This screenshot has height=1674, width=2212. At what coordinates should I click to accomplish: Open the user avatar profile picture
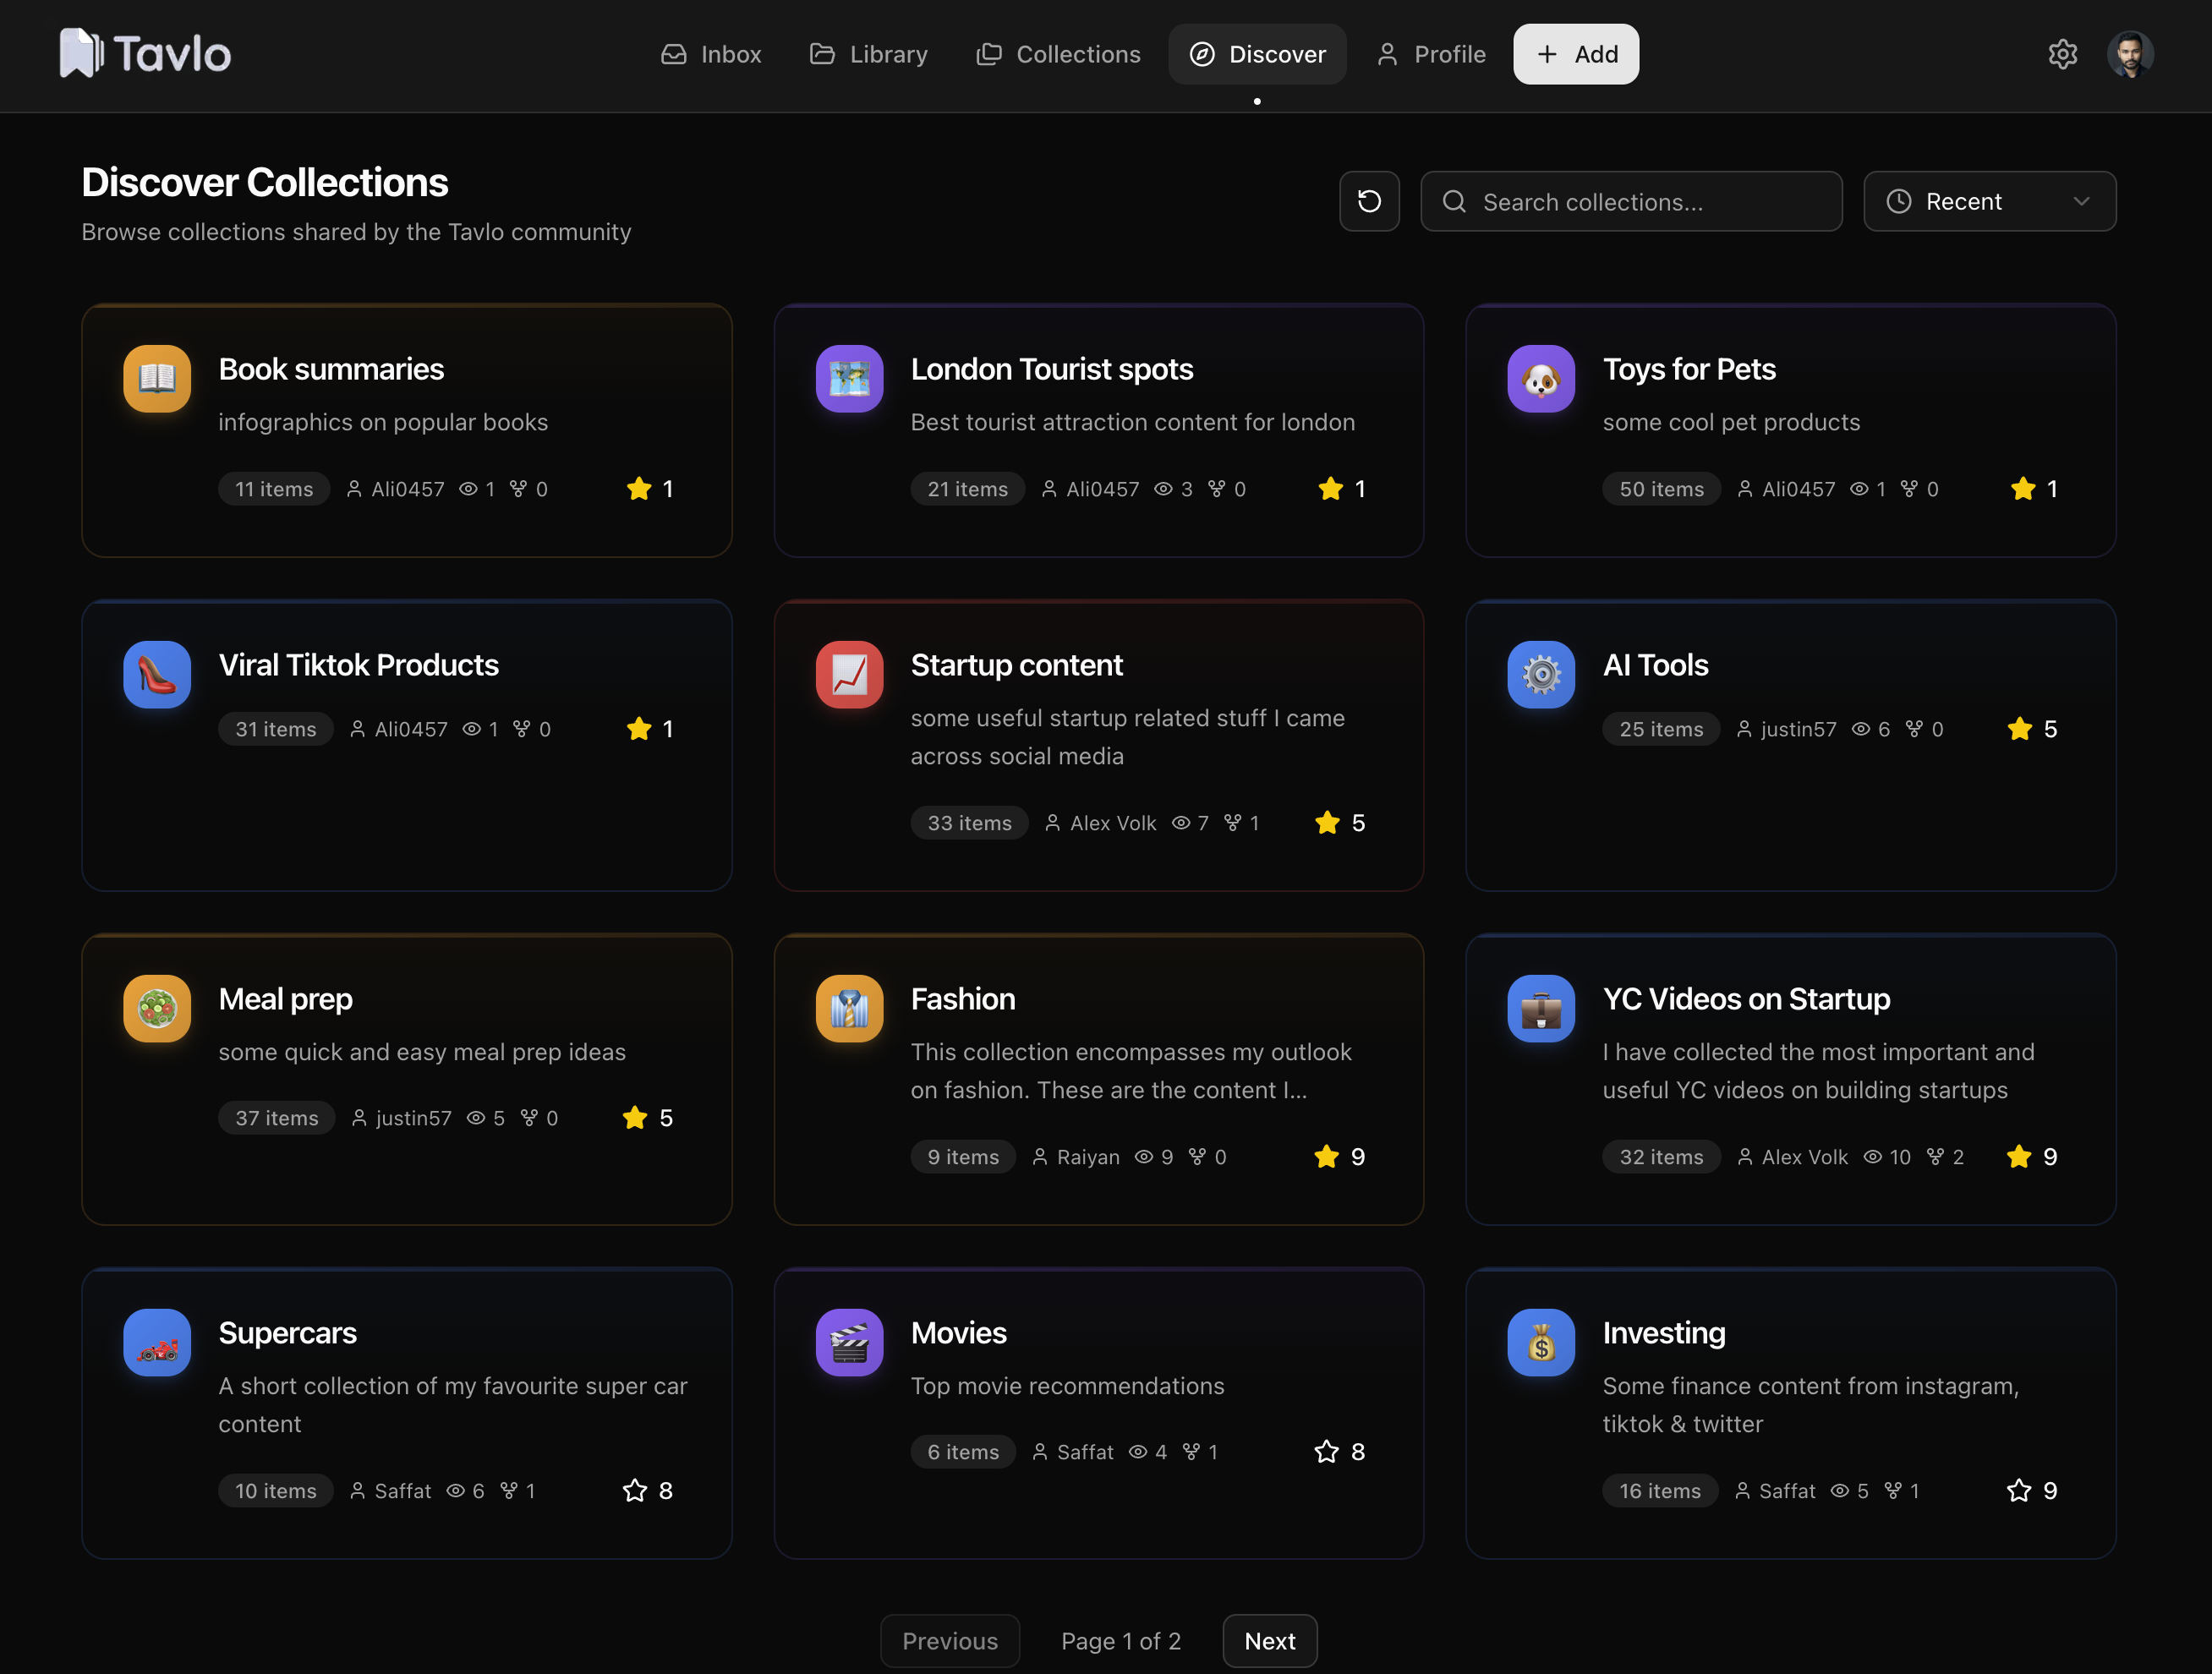[2130, 54]
